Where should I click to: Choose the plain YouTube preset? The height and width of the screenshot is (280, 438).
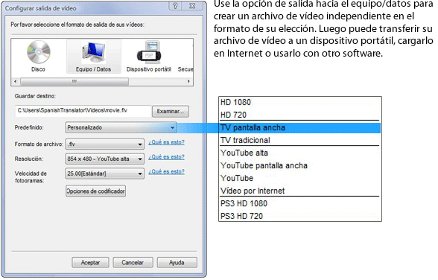(299, 178)
